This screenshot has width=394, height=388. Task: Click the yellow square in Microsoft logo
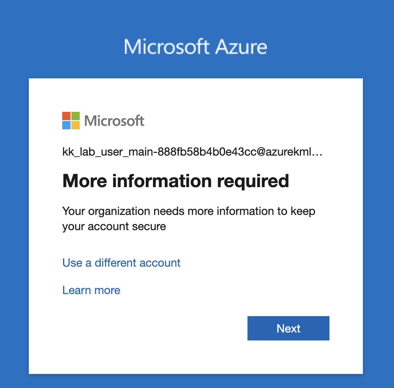76,125
